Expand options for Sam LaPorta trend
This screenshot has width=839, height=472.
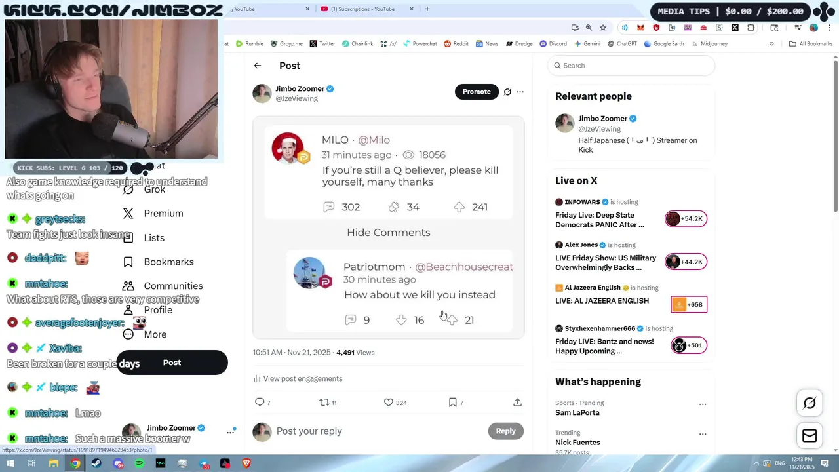[703, 404]
